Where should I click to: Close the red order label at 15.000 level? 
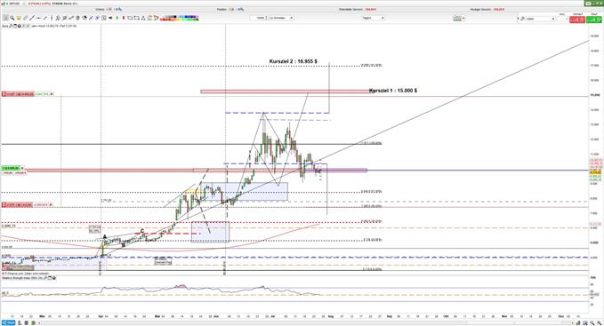point(52,94)
